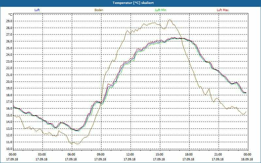
Task: Click the 'Luft Min' legend label
Action: click(x=161, y=10)
